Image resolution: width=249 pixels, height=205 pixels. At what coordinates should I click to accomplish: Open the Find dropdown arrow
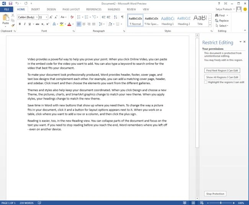tap(227, 15)
